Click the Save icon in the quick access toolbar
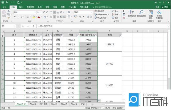171x110 pixels. pos(2,2)
